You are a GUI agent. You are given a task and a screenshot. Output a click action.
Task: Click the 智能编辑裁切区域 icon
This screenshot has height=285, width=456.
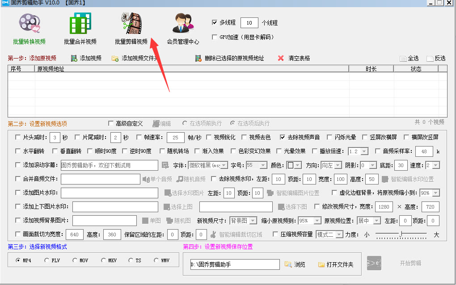[213, 235]
